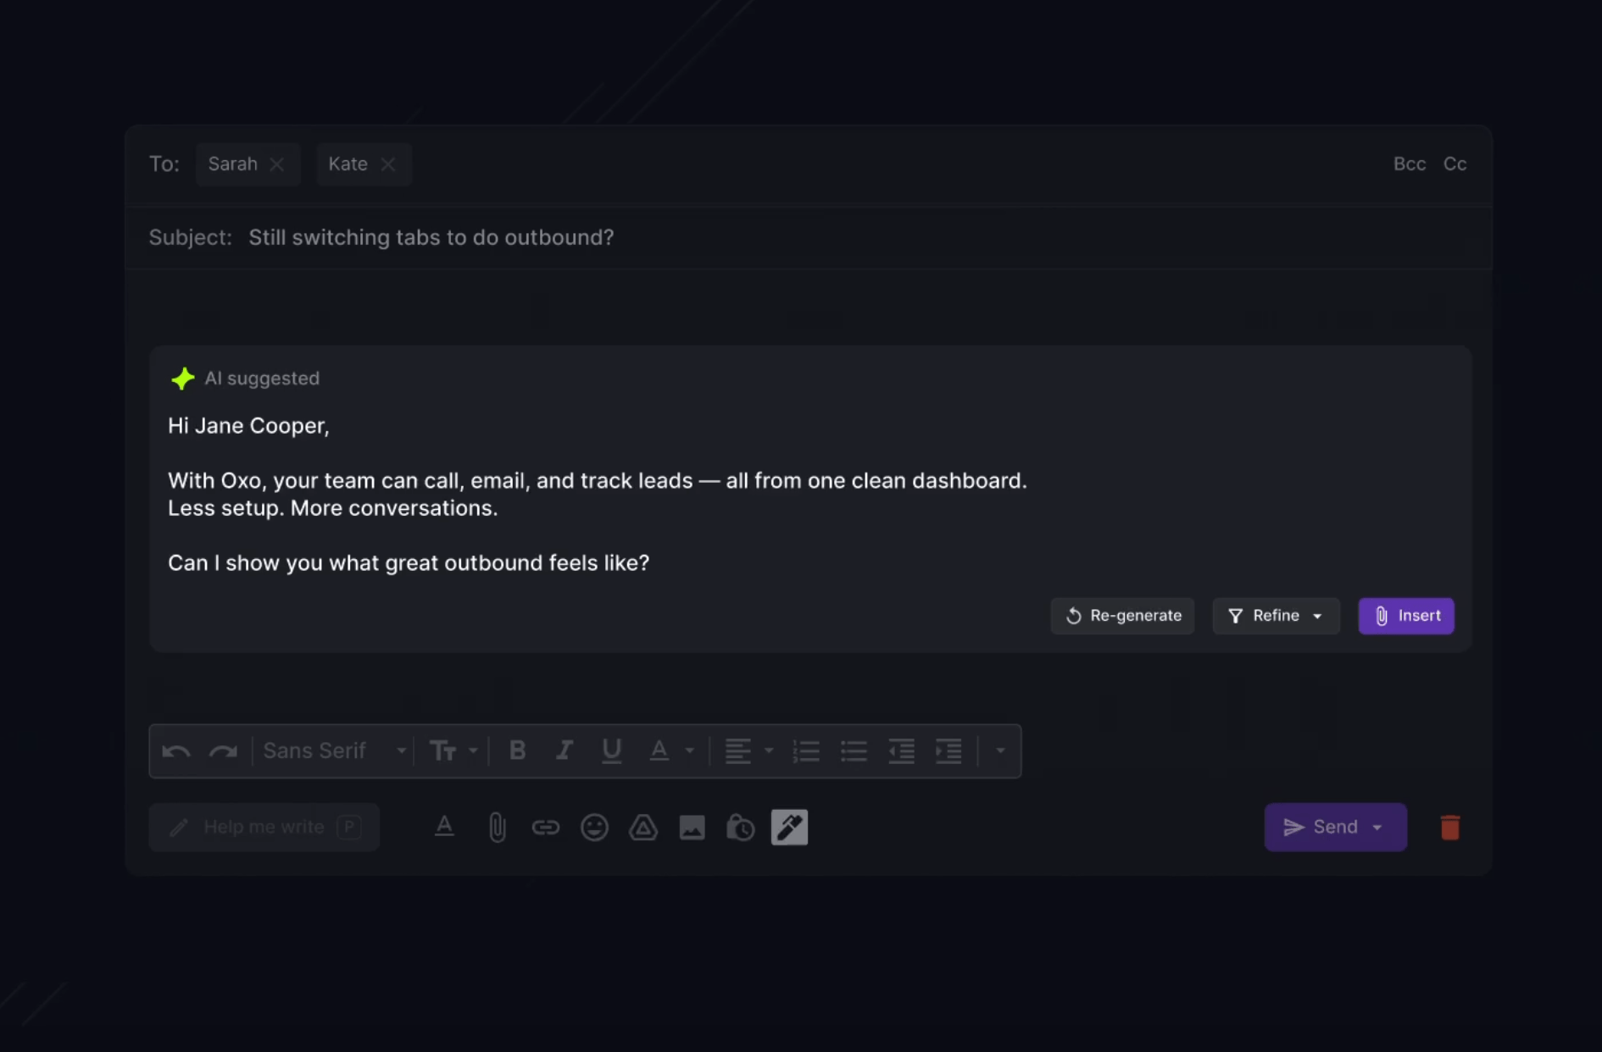Insert the AI suggested text

coord(1406,616)
